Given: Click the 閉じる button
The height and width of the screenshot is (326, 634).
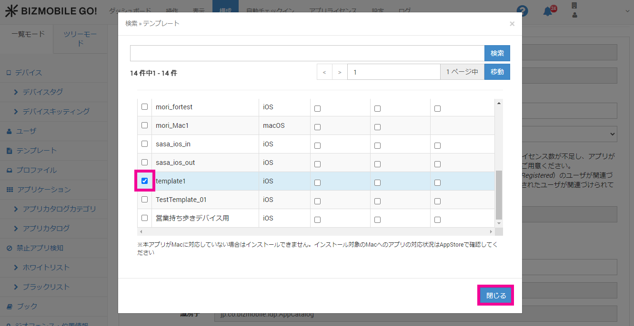Looking at the screenshot, I should (495, 296).
